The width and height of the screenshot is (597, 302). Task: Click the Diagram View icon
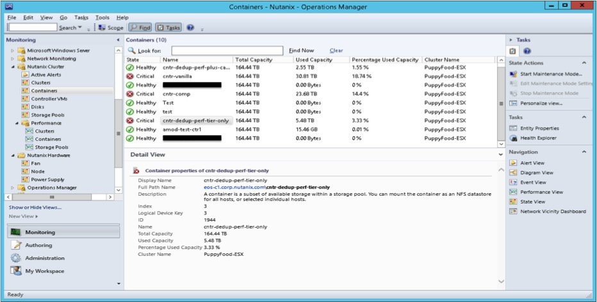(513, 173)
